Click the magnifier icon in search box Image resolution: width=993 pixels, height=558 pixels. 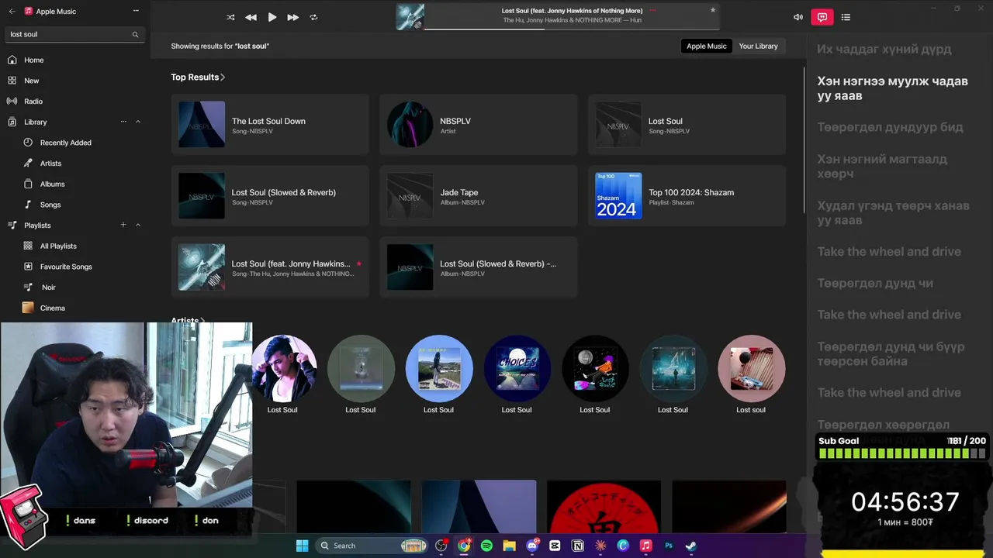tap(135, 34)
